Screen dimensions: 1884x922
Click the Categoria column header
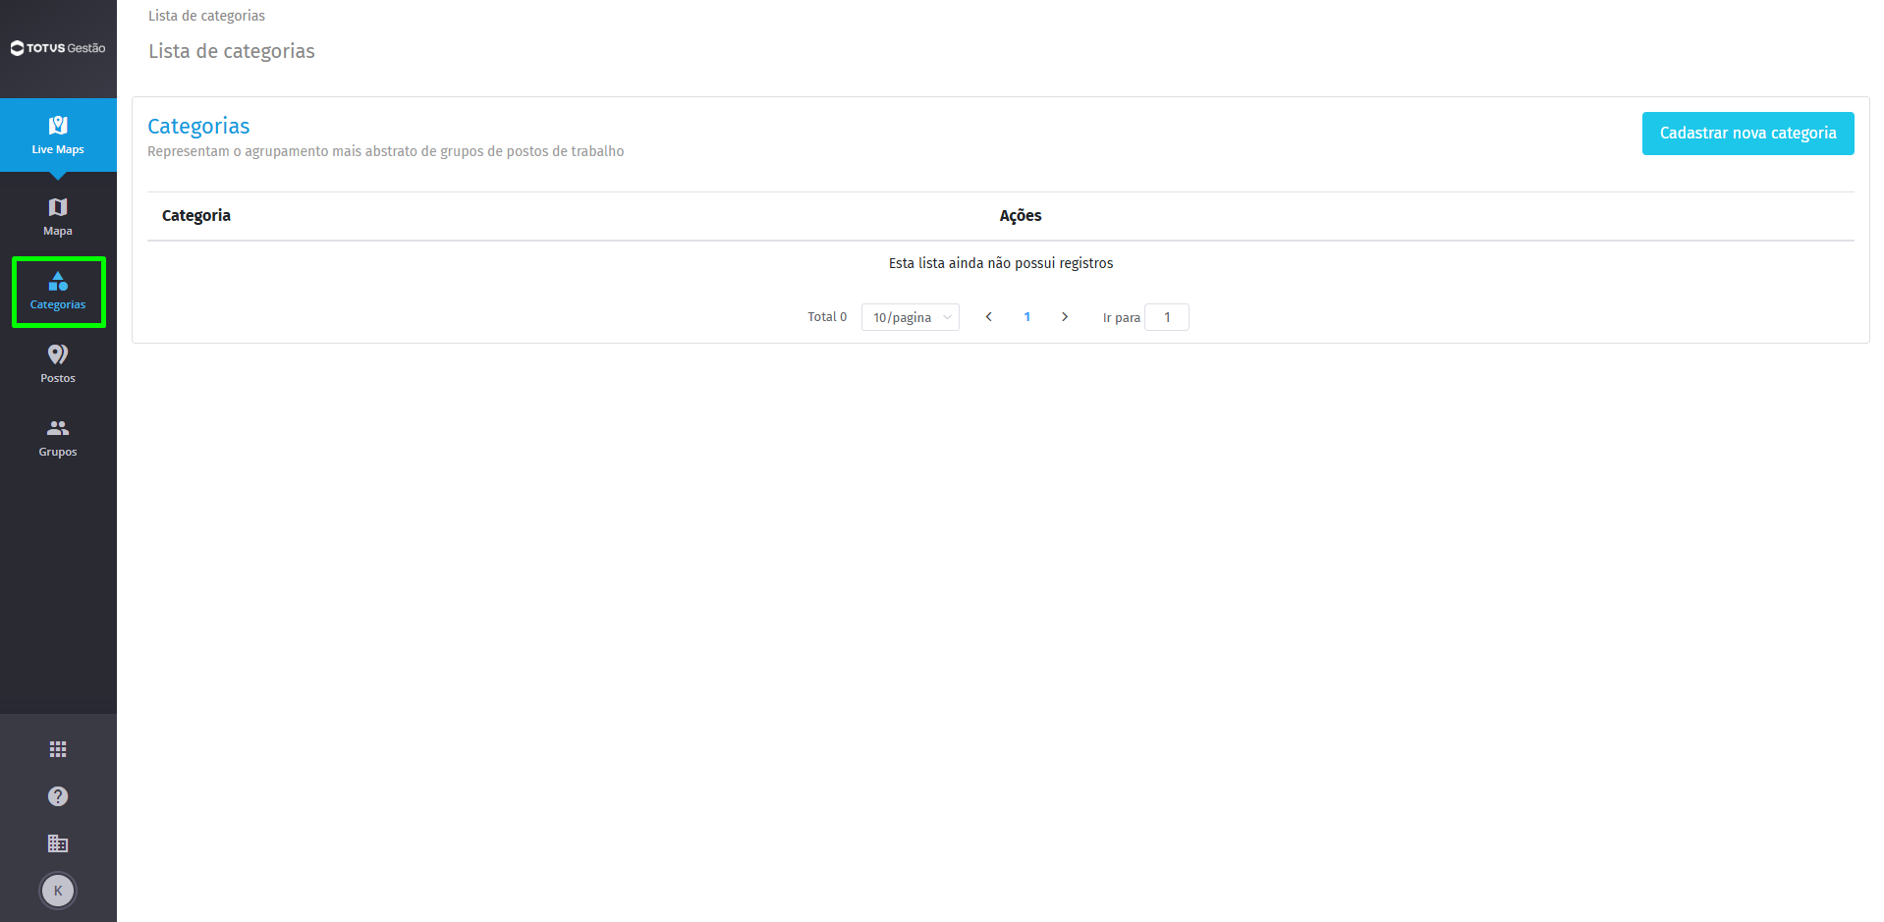(x=196, y=216)
